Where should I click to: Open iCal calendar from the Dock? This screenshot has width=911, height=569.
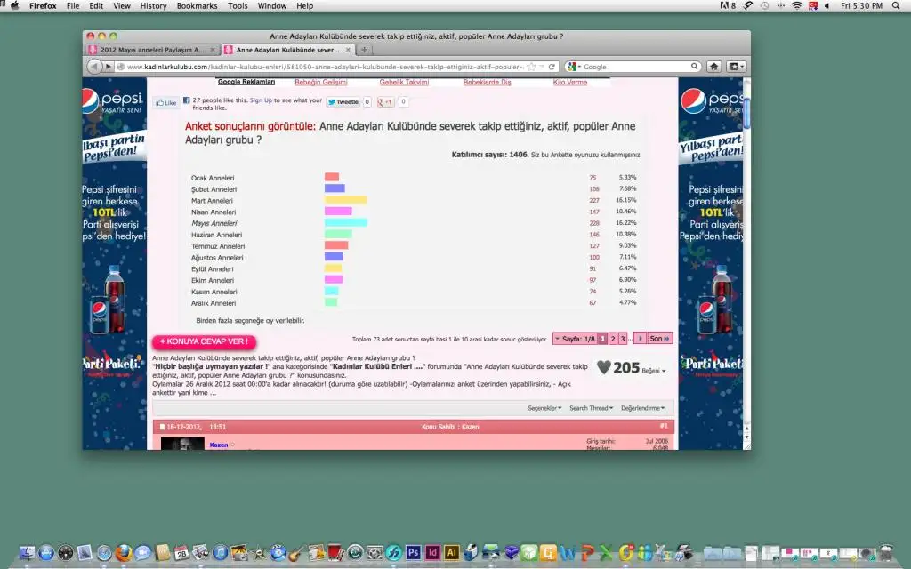(x=181, y=553)
